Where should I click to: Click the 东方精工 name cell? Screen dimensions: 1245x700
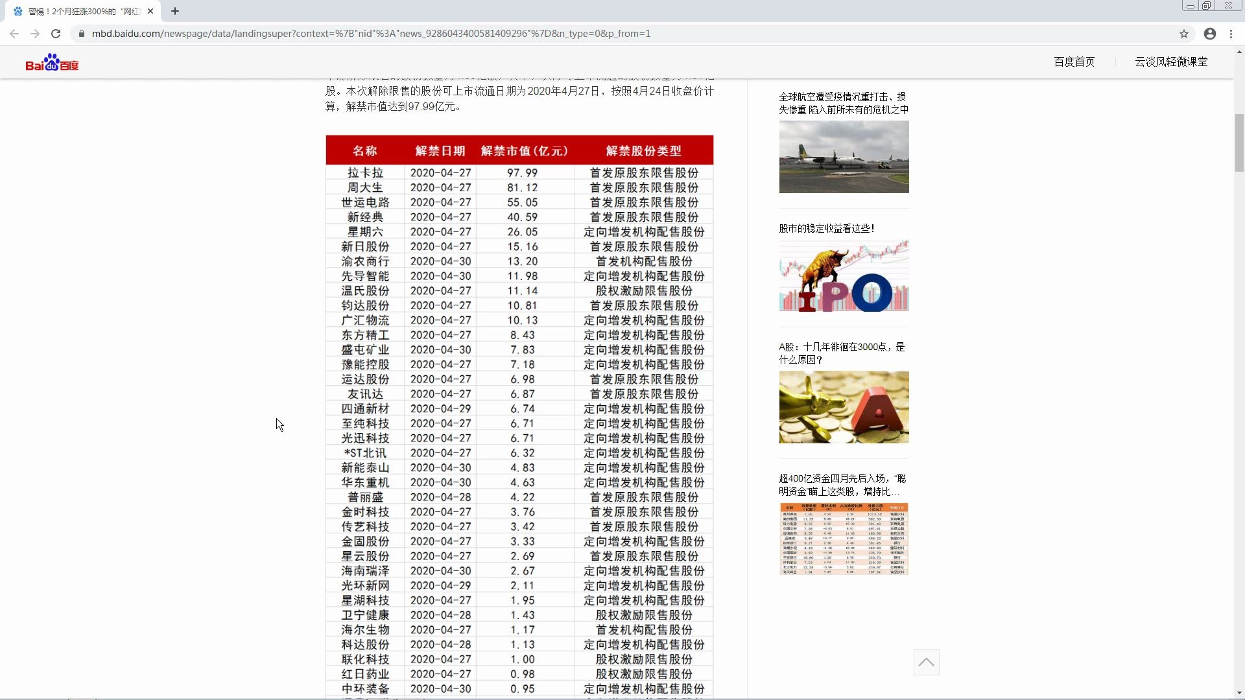365,335
